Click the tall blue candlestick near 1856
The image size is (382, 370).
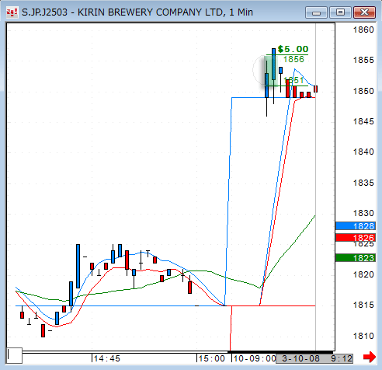273,64
